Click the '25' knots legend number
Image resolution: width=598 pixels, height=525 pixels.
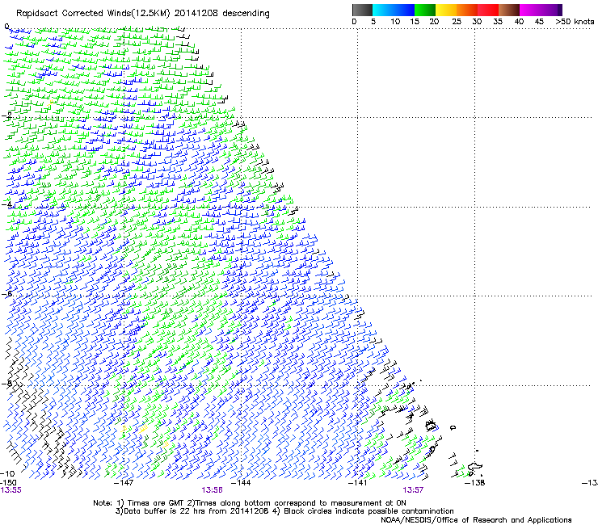(457, 21)
